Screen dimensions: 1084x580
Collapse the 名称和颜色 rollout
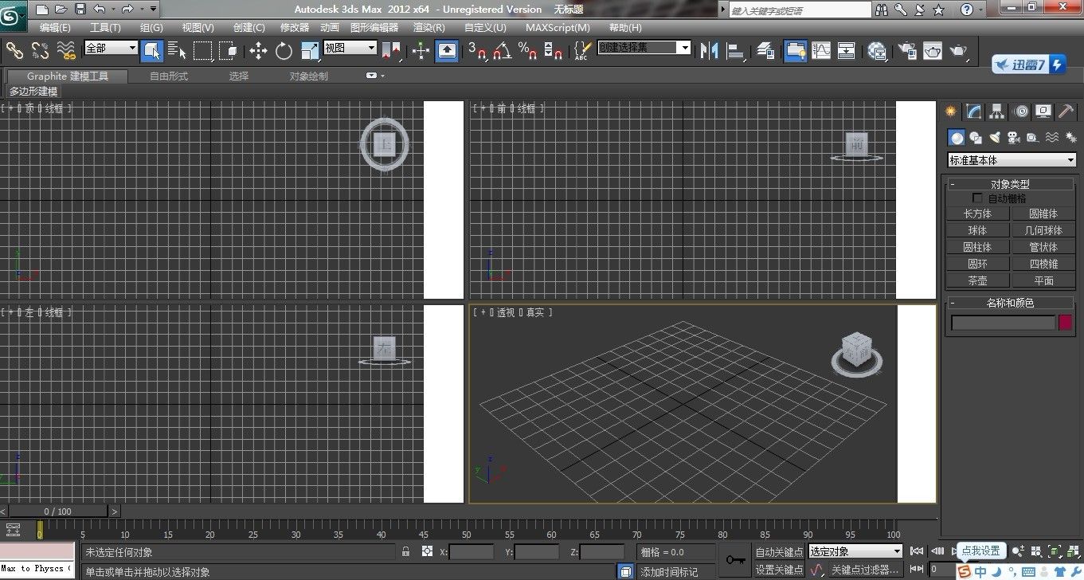[1011, 303]
